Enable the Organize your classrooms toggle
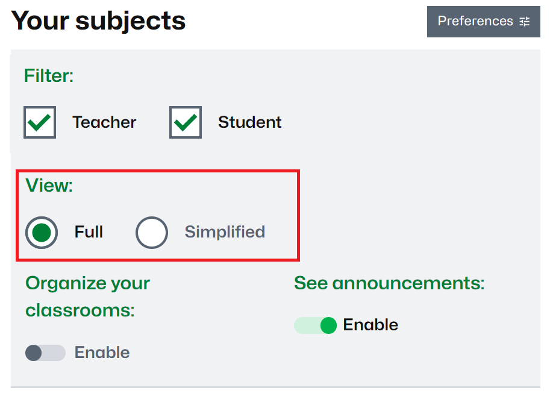This screenshot has height=393, width=550. pos(45,353)
